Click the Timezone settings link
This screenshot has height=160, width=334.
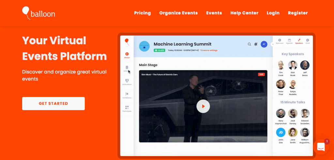tap(209, 50)
